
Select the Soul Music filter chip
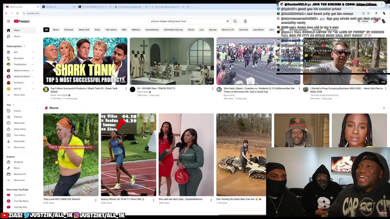point(258,30)
